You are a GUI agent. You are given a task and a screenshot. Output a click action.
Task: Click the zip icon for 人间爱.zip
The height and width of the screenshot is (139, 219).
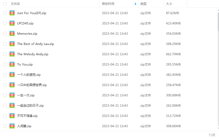tap(12, 126)
